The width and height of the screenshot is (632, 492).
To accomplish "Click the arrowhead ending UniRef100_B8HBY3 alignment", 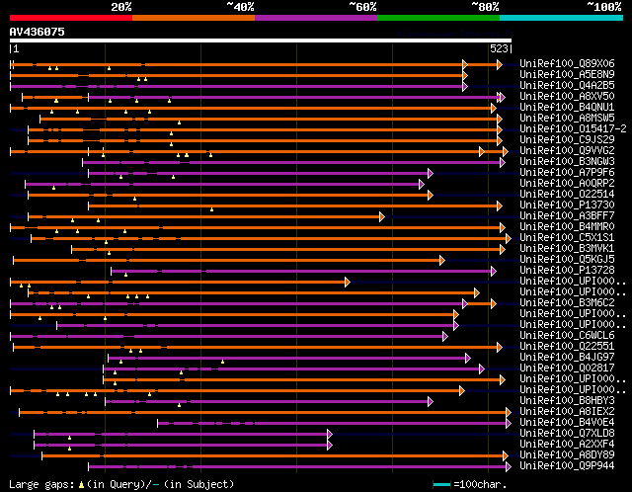I will [431, 402].
